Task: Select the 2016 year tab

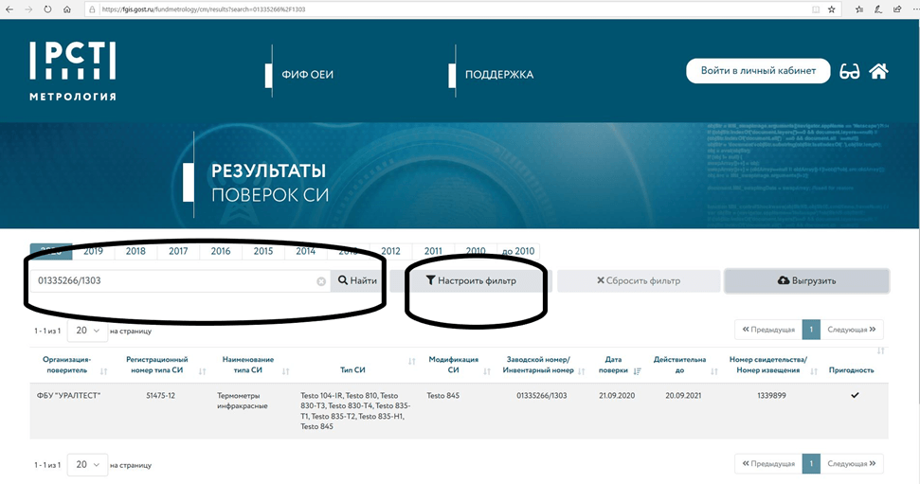Action: coord(221,251)
